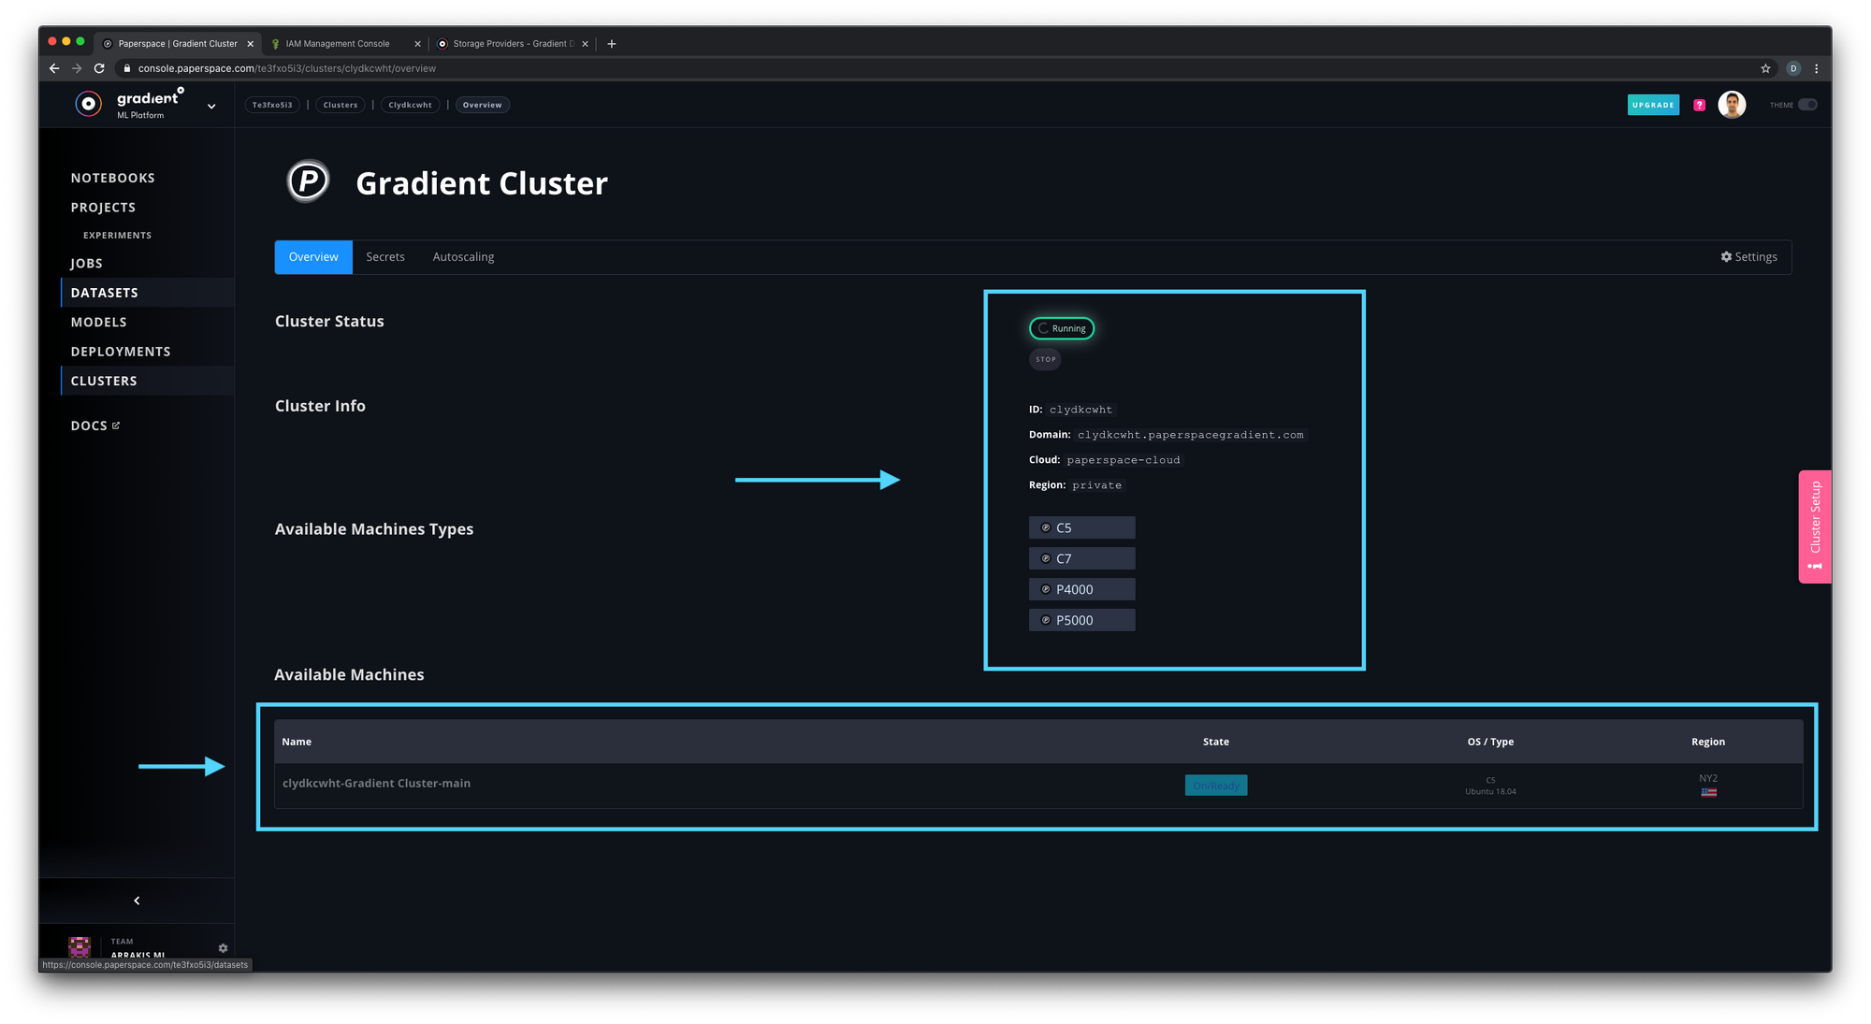This screenshot has width=1871, height=1024.
Task: Select the P4000 machine type
Action: 1082,589
